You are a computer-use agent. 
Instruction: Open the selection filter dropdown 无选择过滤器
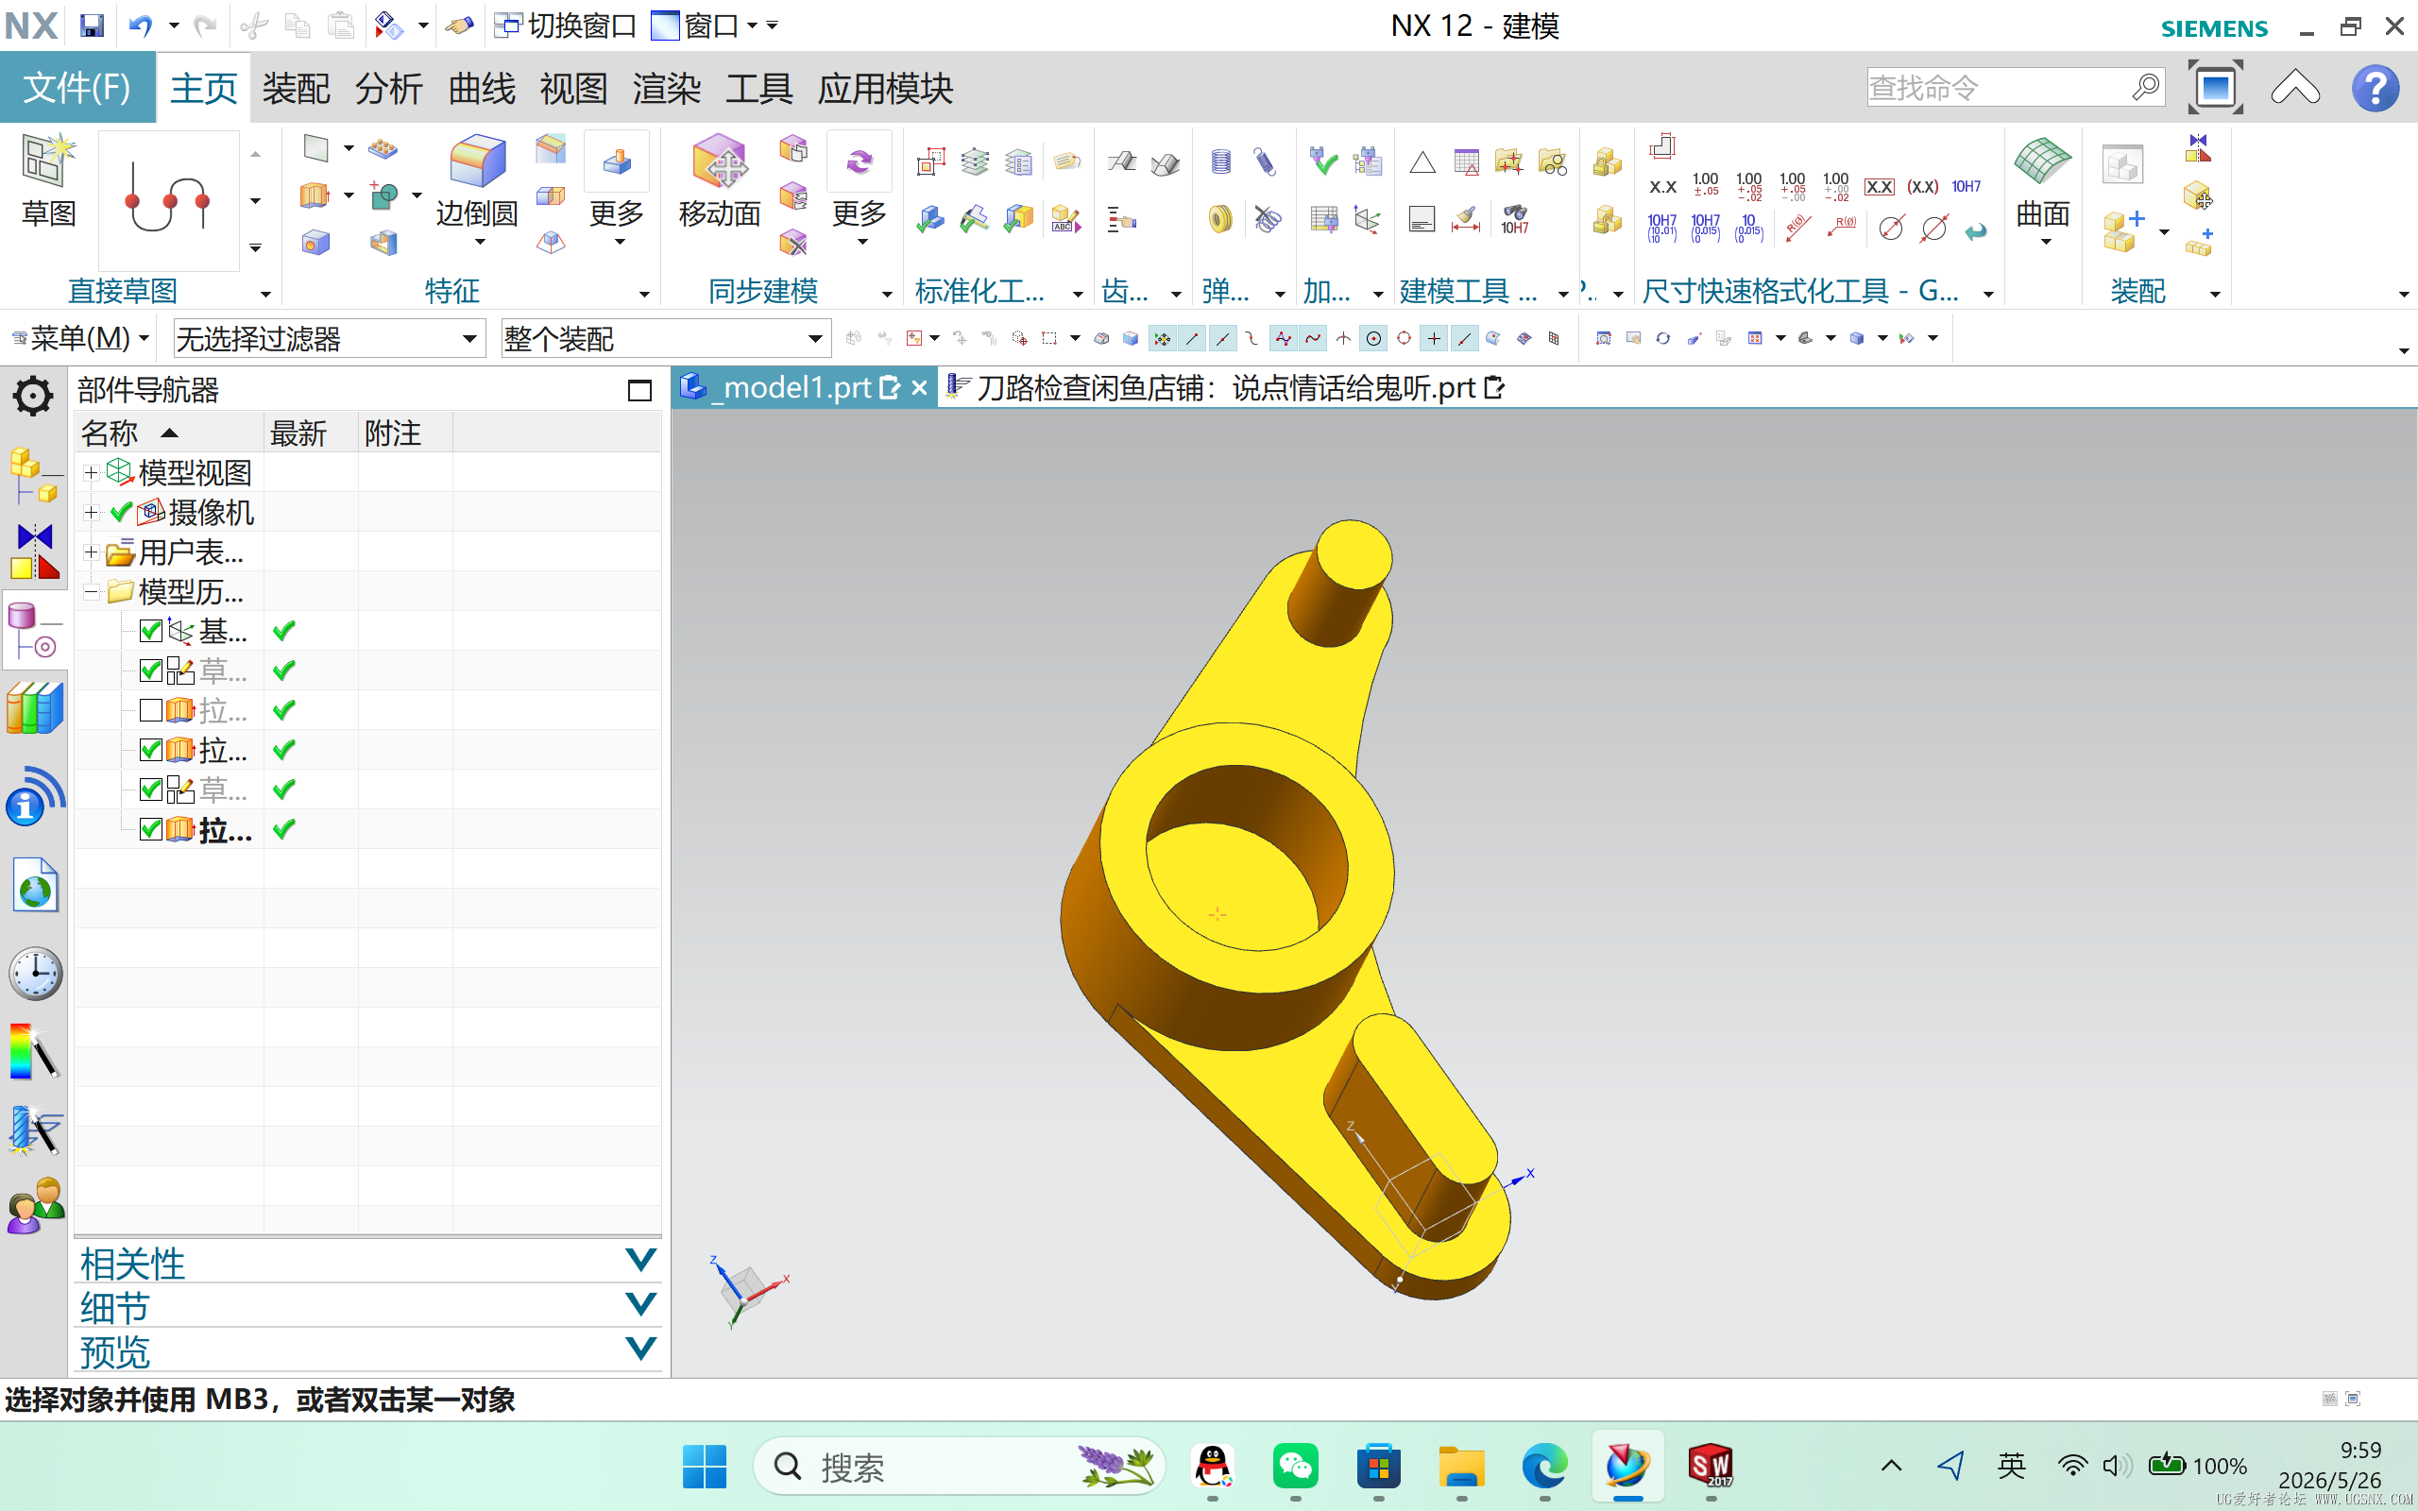[x=329, y=339]
